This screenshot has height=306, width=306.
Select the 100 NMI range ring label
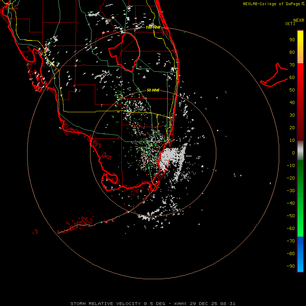[x=153, y=27]
